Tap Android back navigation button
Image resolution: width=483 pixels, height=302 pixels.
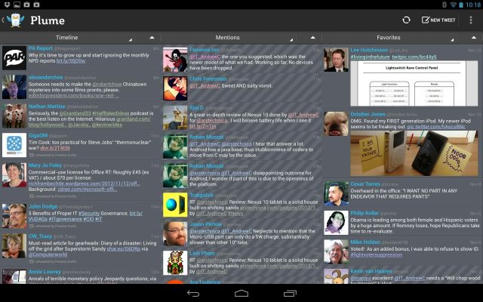193,294
